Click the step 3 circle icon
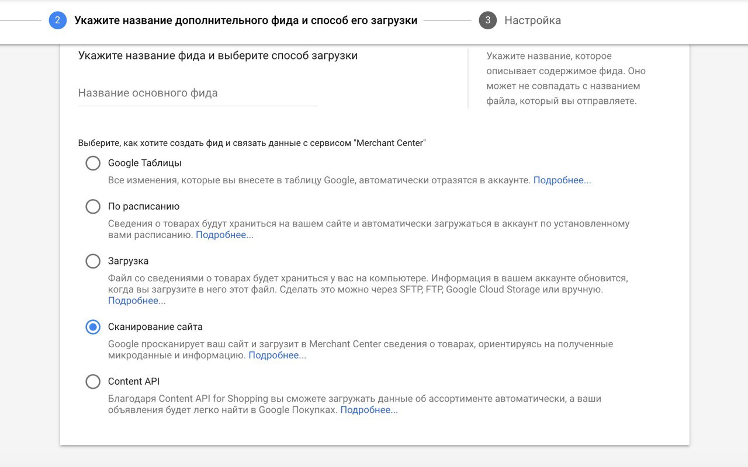 [x=487, y=20]
